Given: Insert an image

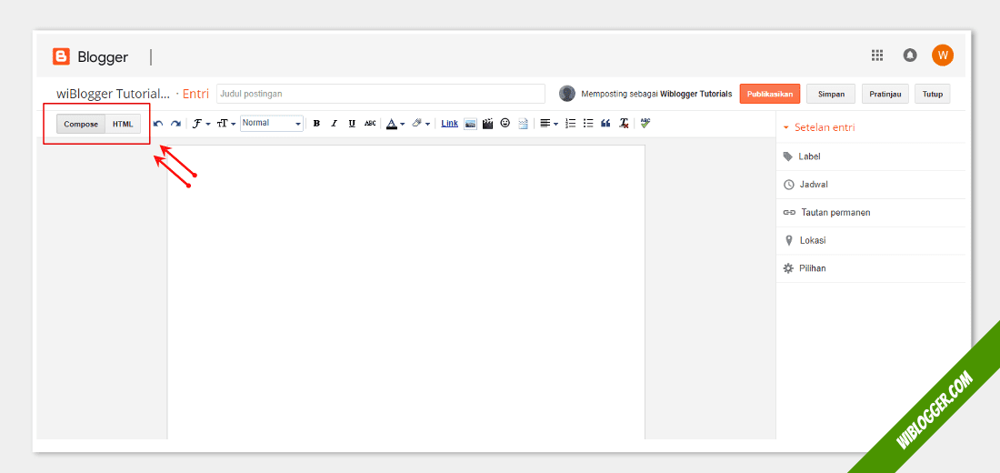Looking at the screenshot, I should (470, 123).
